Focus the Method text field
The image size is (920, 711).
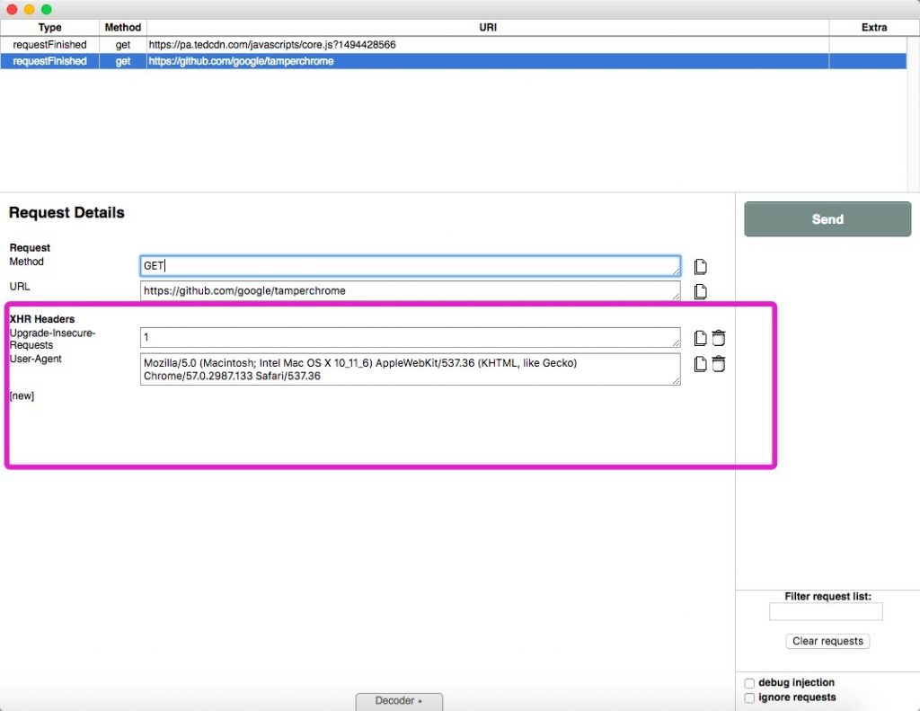410,266
